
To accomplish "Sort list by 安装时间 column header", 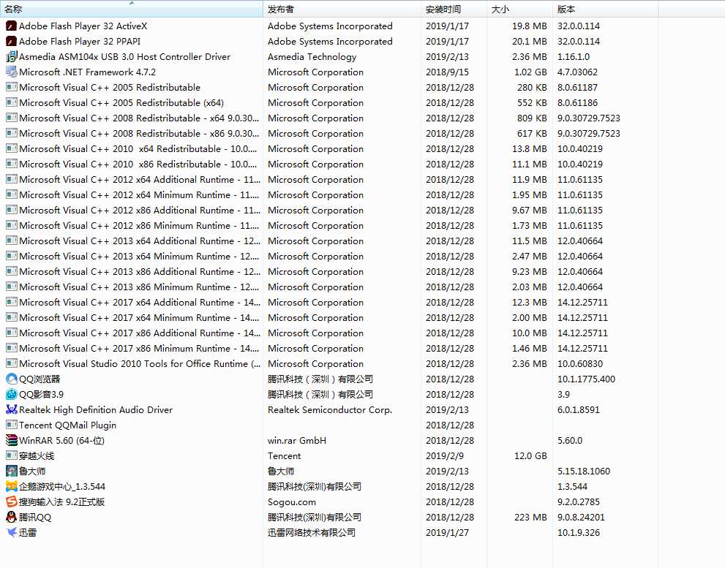I will coord(454,9).
